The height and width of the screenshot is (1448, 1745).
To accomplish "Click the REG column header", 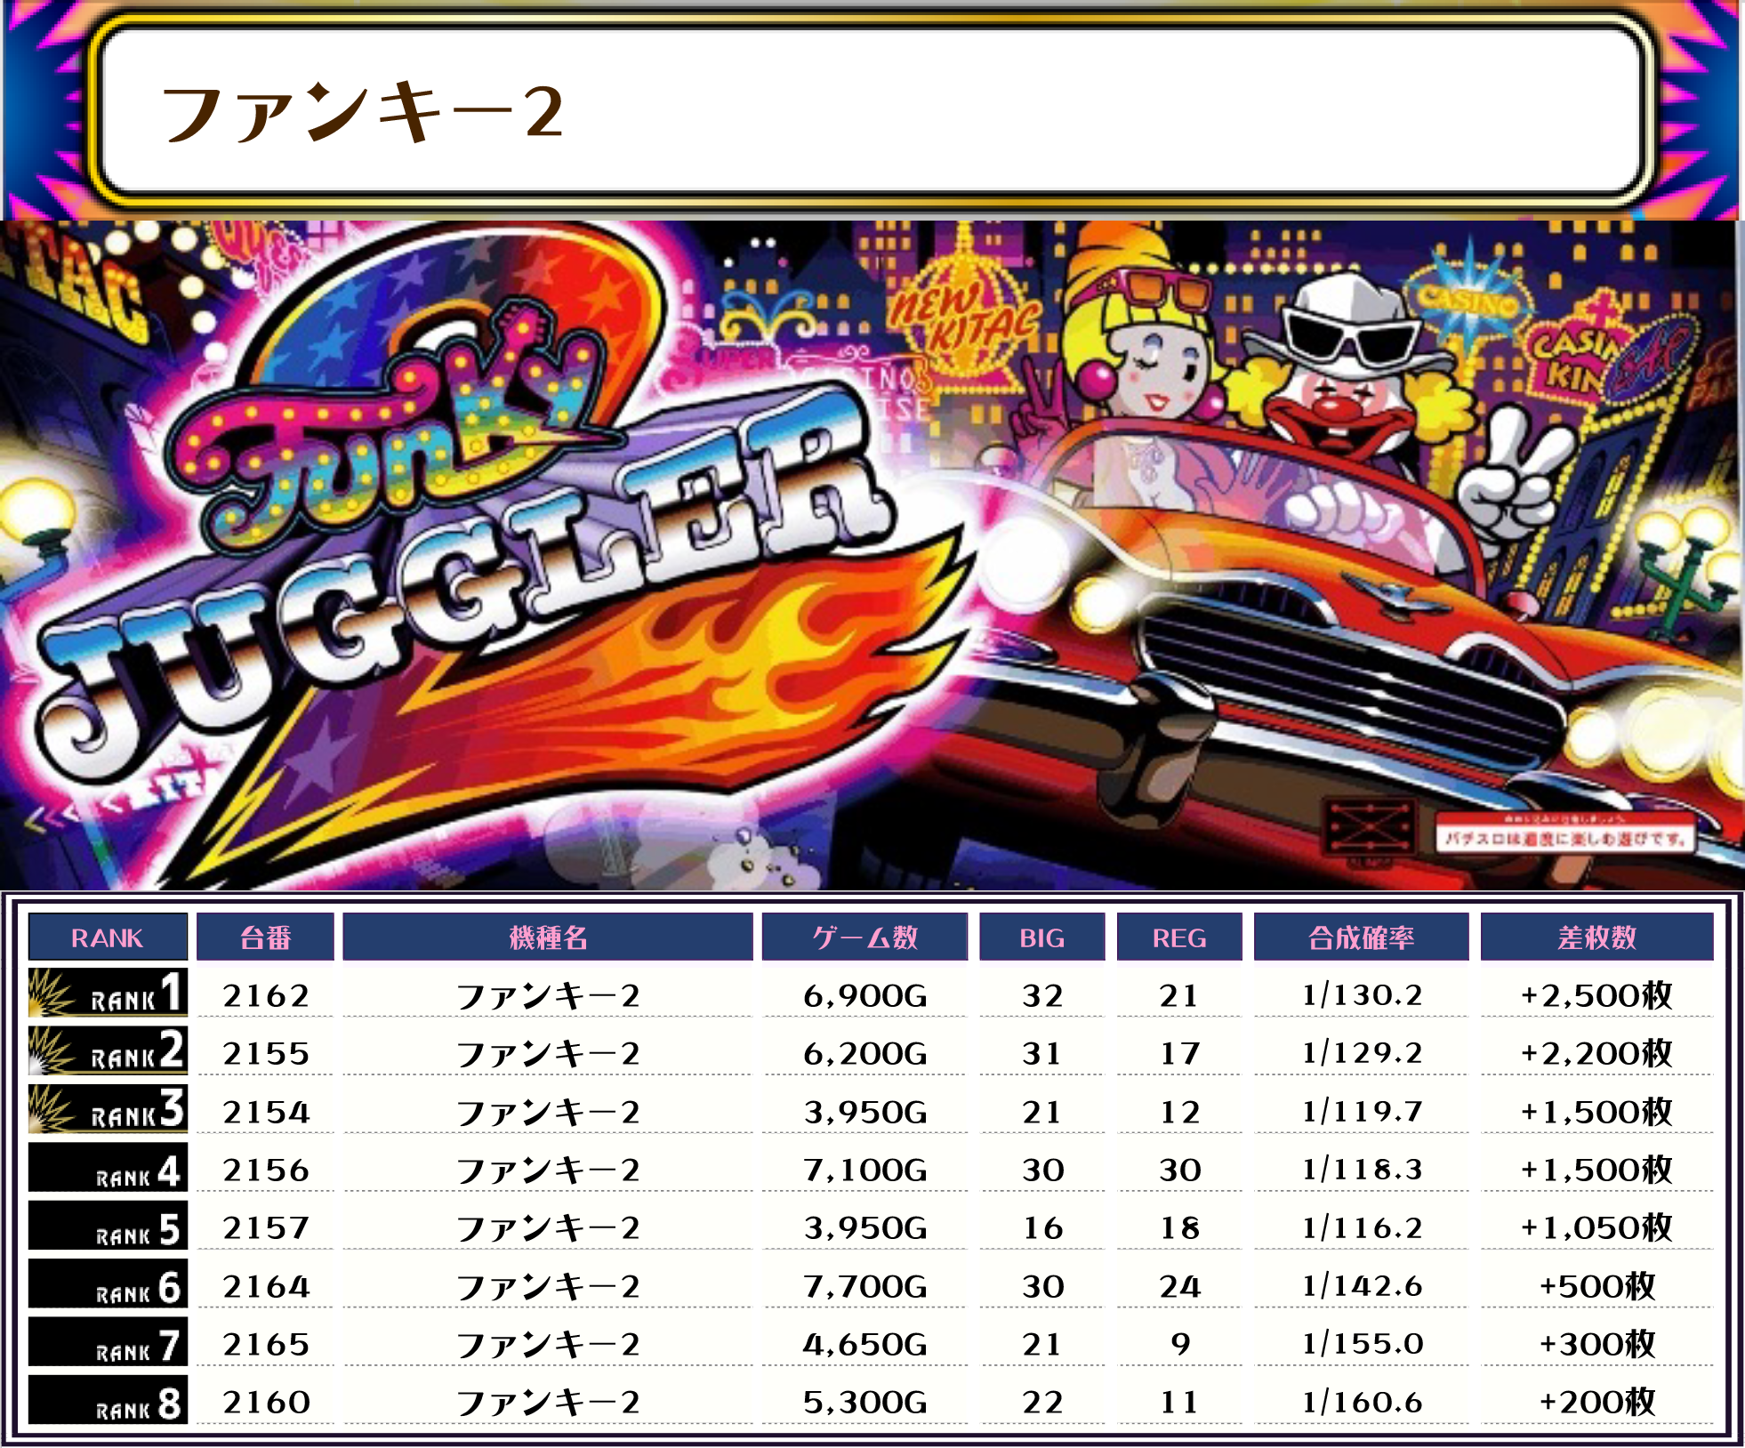I will click(x=1179, y=937).
